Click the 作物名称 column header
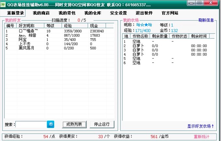221x141 pixels. pyautogui.click(x=140, y=36)
